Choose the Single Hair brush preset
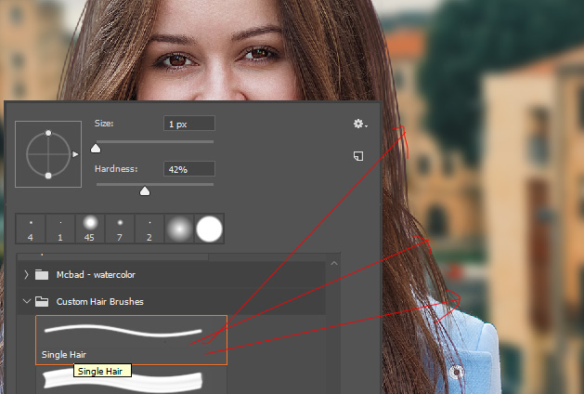 [130, 338]
